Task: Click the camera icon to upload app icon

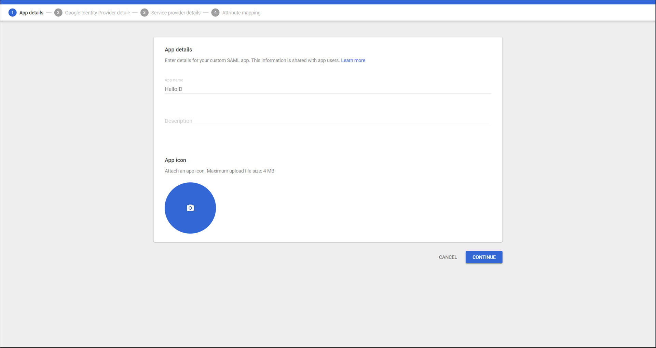Action: click(190, 208)
